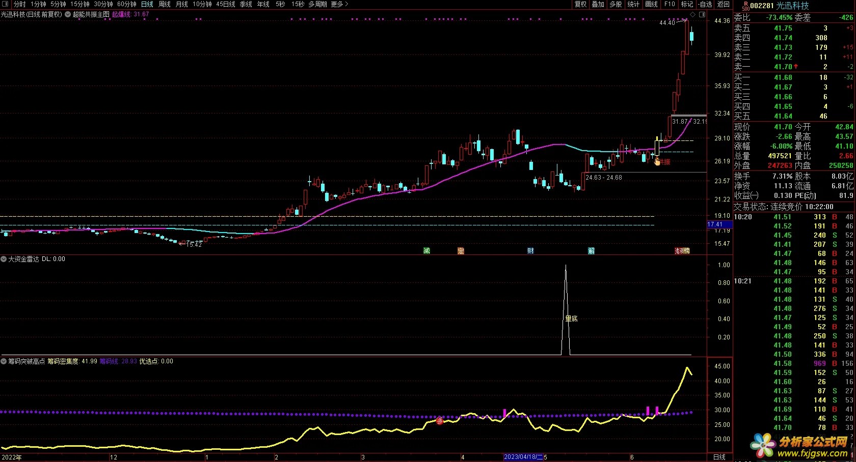Image resolution: width=856 pixels, height=462 pixels.
Task: Click the 叠加 overlay button
Action: point(598,4)
